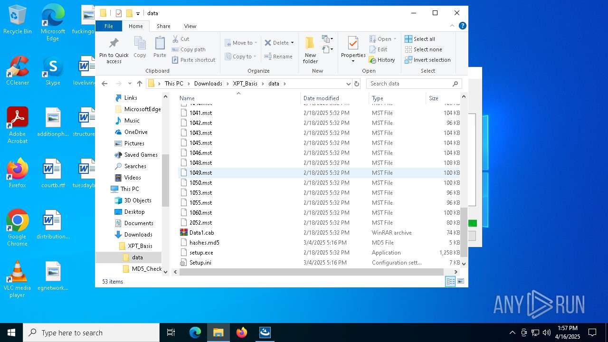Switch to the View ribbon tab
Image resolution: width=608 pixels, height=342 pixels.
(190, 26)
